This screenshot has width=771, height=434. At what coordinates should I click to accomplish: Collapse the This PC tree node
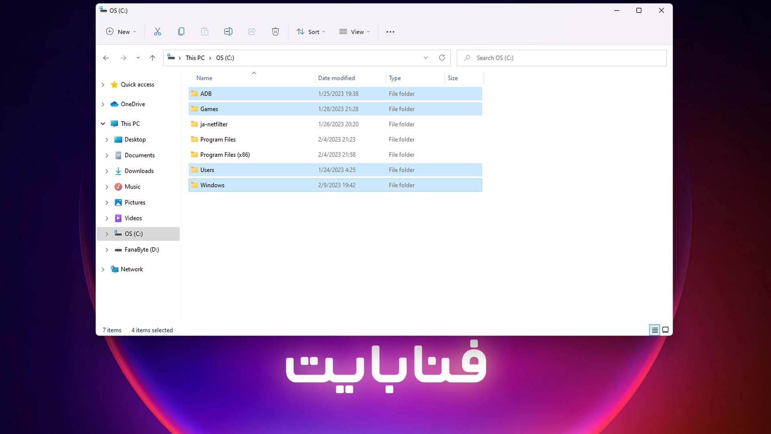click(x=103, y=124)
